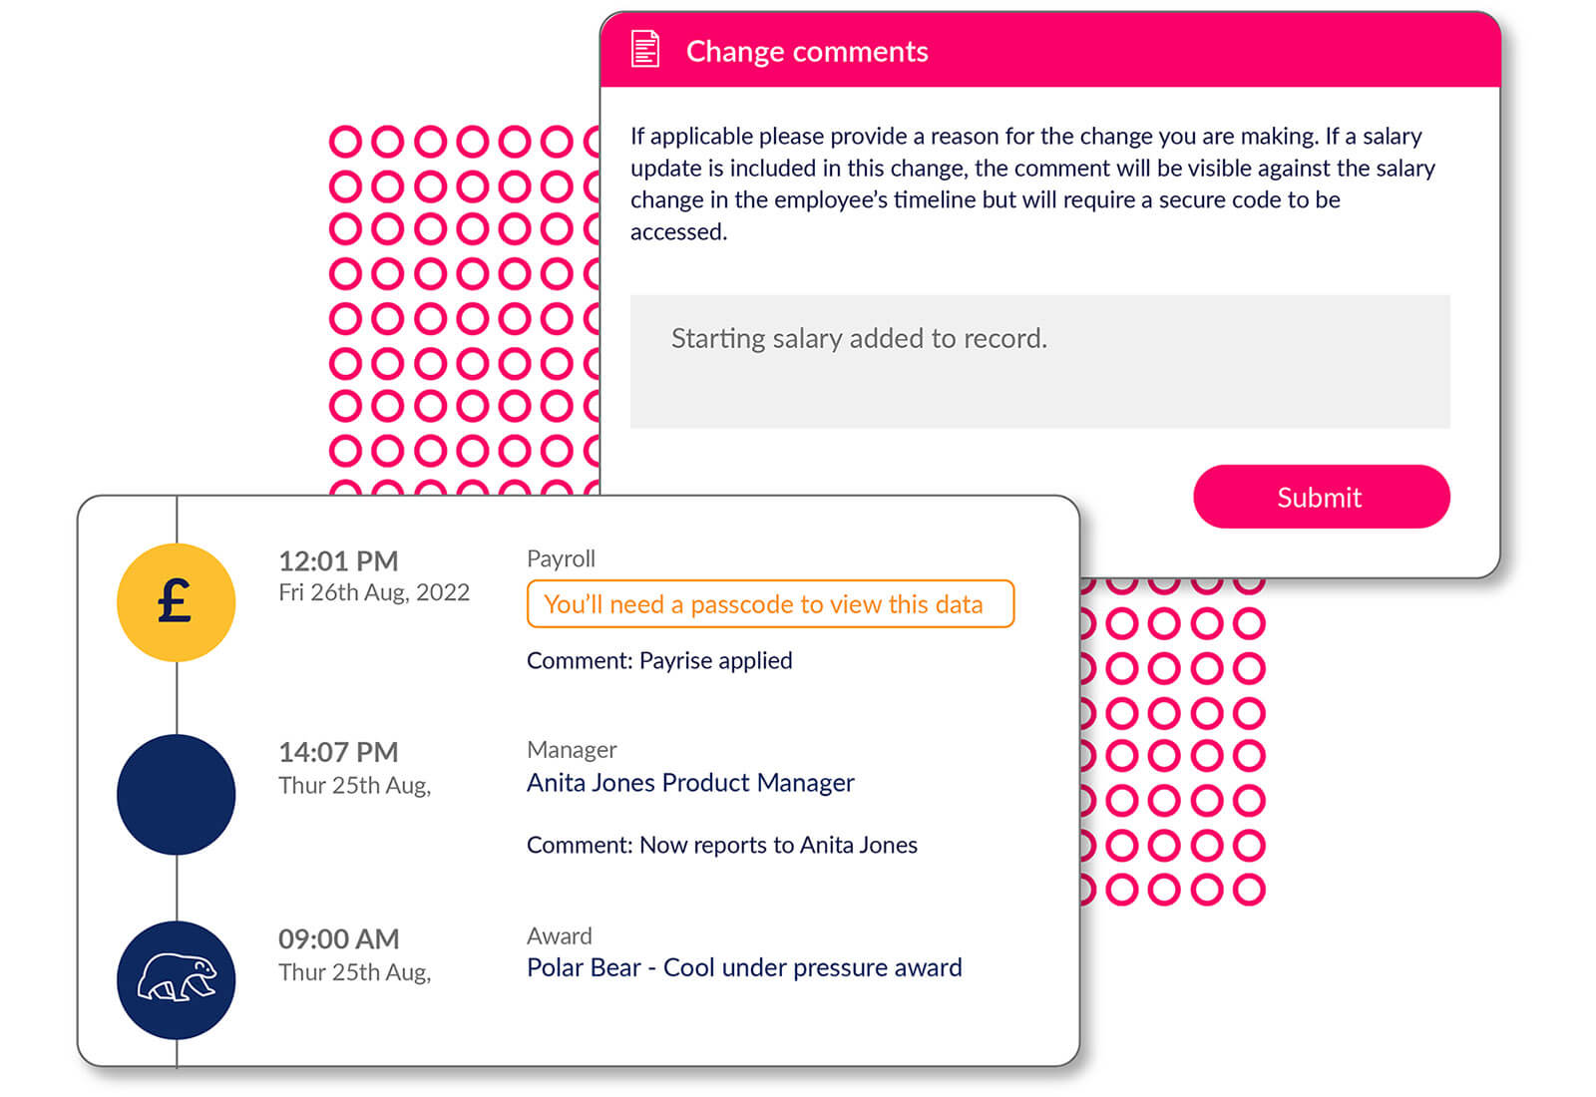Click the instruction paragraph about salary change

tap(1032, 183)
